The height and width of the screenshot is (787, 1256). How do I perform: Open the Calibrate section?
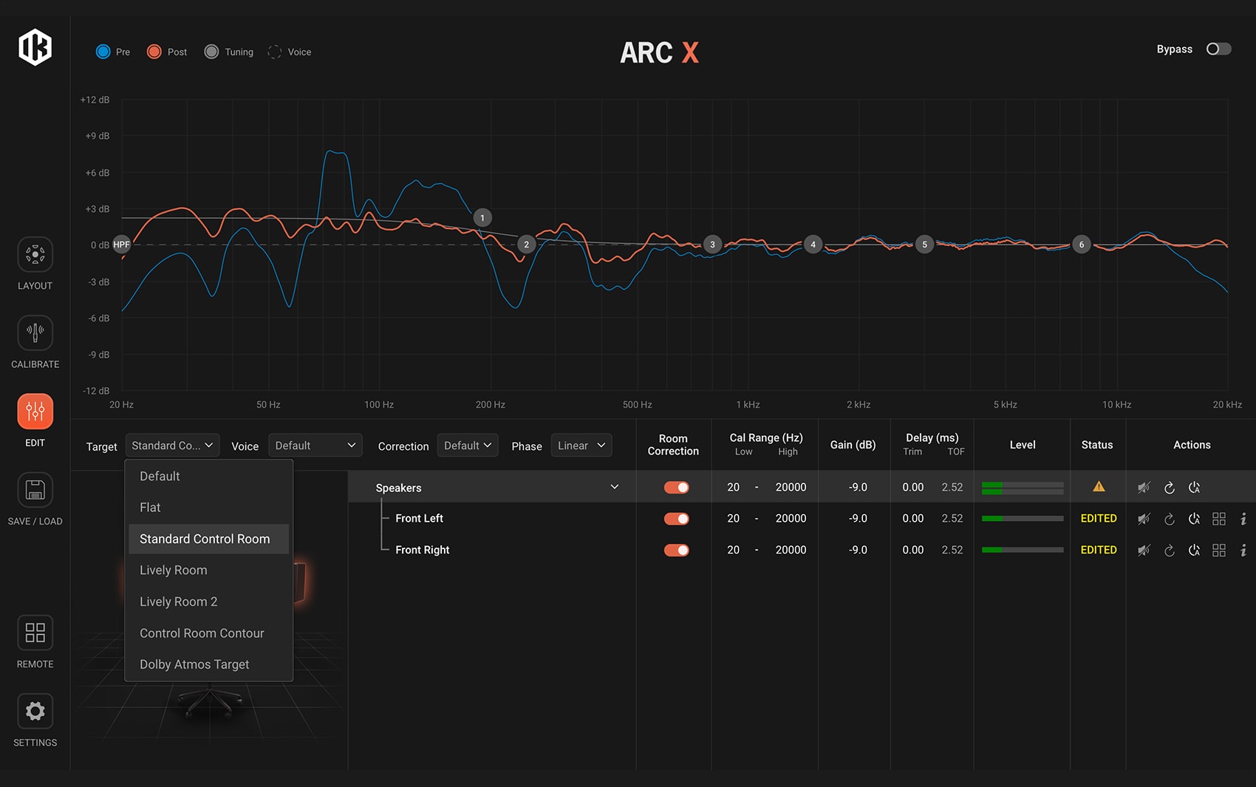click(35, 333)
